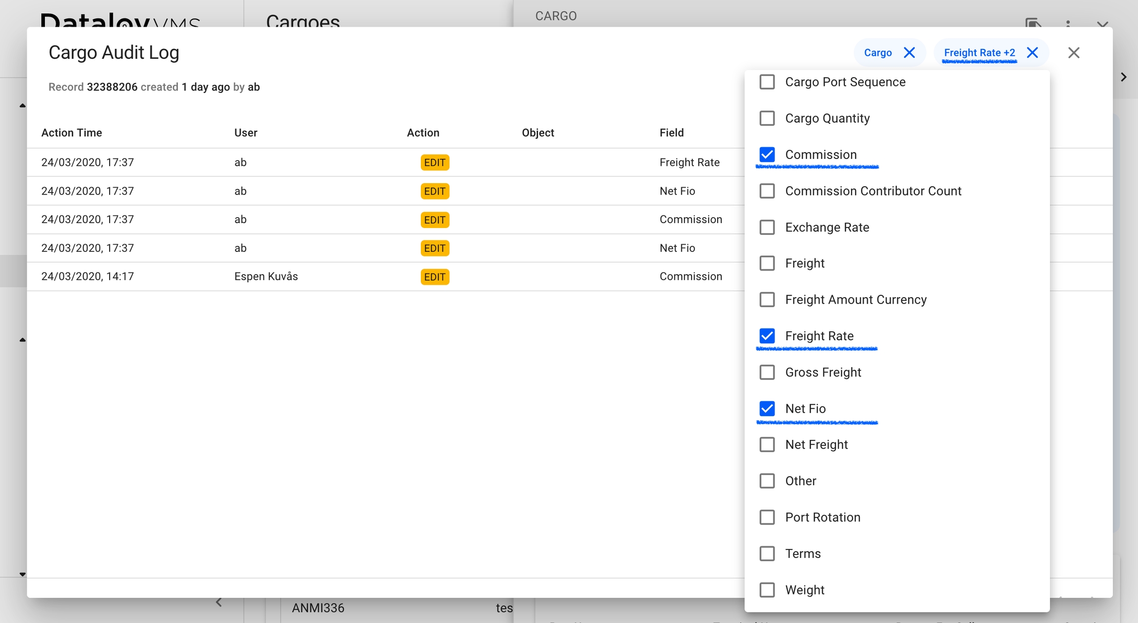Select the Gross Freight option
Image resolution: width=1138 pixels, height=623 pixels.
[767, 372]
